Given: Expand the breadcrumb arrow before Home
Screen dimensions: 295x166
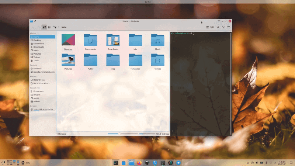Looking at the screenshot, I should (59, 27).
